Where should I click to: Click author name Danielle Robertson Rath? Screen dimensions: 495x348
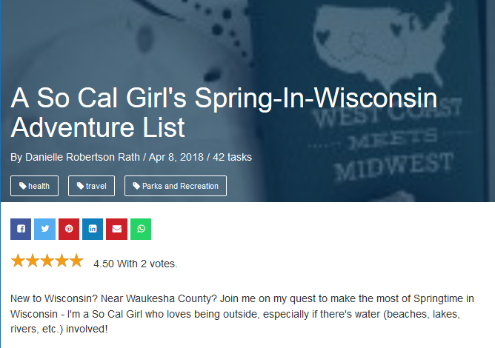click(77, 157)
